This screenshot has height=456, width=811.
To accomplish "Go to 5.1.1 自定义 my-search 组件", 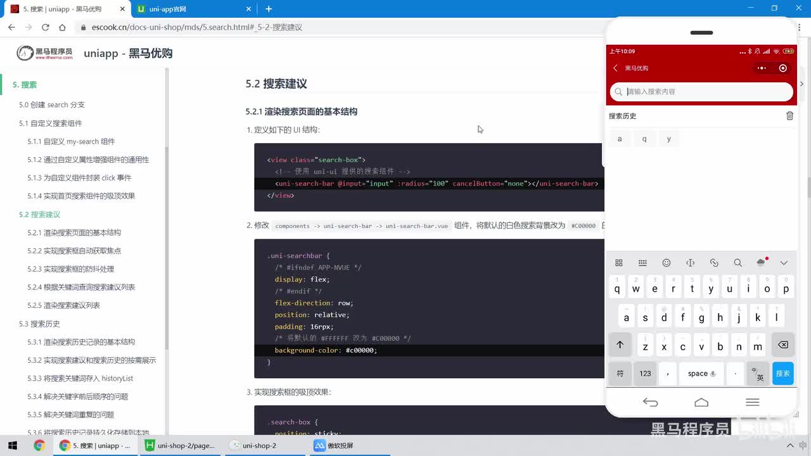I will point(71,142).
